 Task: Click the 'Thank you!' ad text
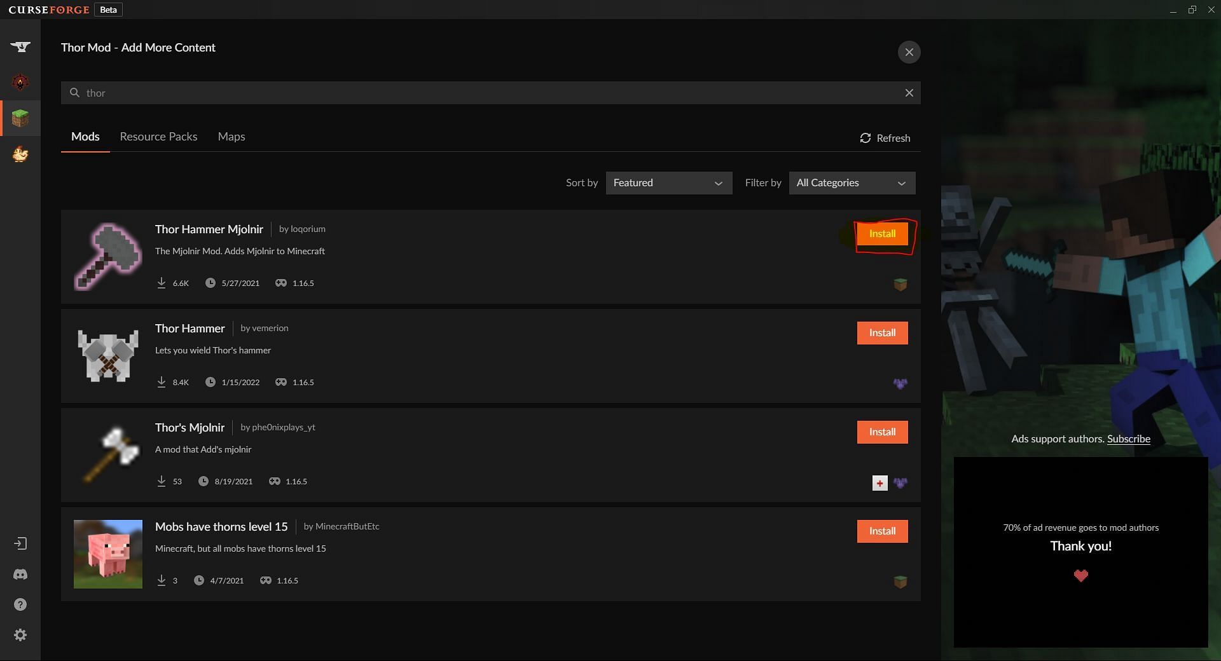click(1081, 546)
